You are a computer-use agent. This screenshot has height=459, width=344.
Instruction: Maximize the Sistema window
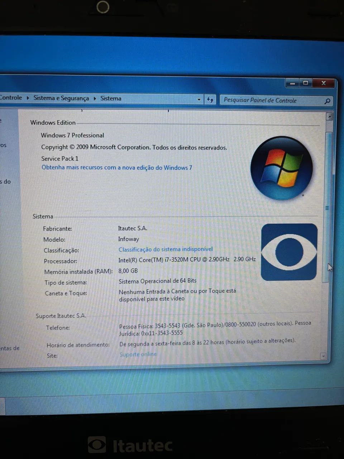pos(305,83)
